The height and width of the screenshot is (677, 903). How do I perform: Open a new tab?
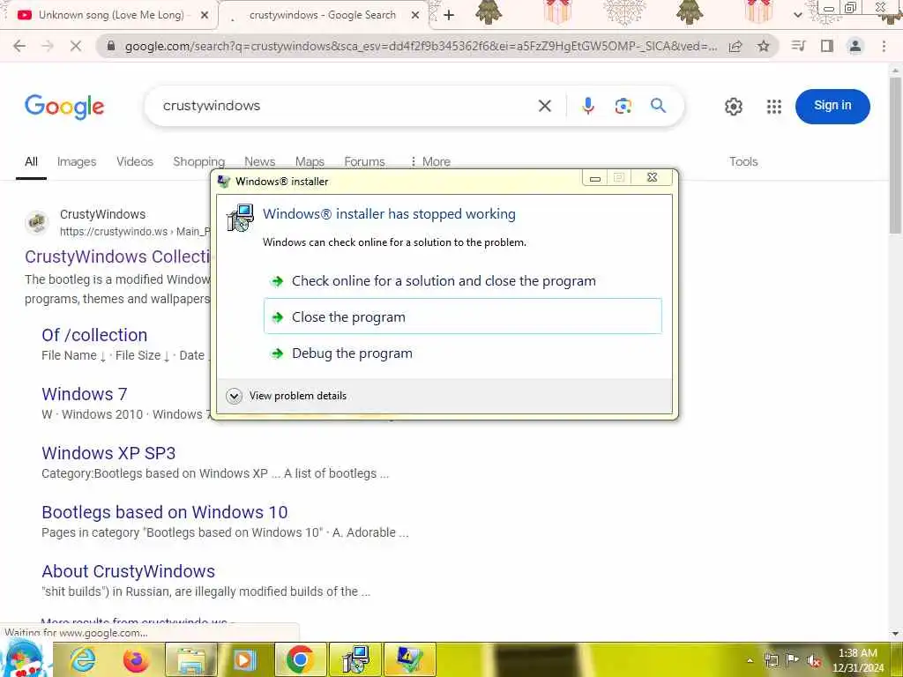point(449,16)
